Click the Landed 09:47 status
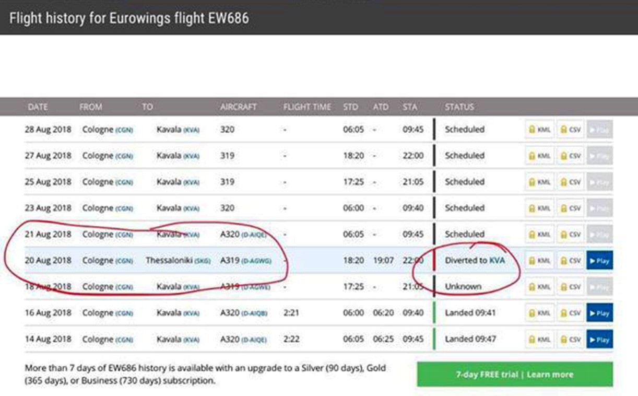This screenshot has width=638, height=396. click(x=470, y=339)
